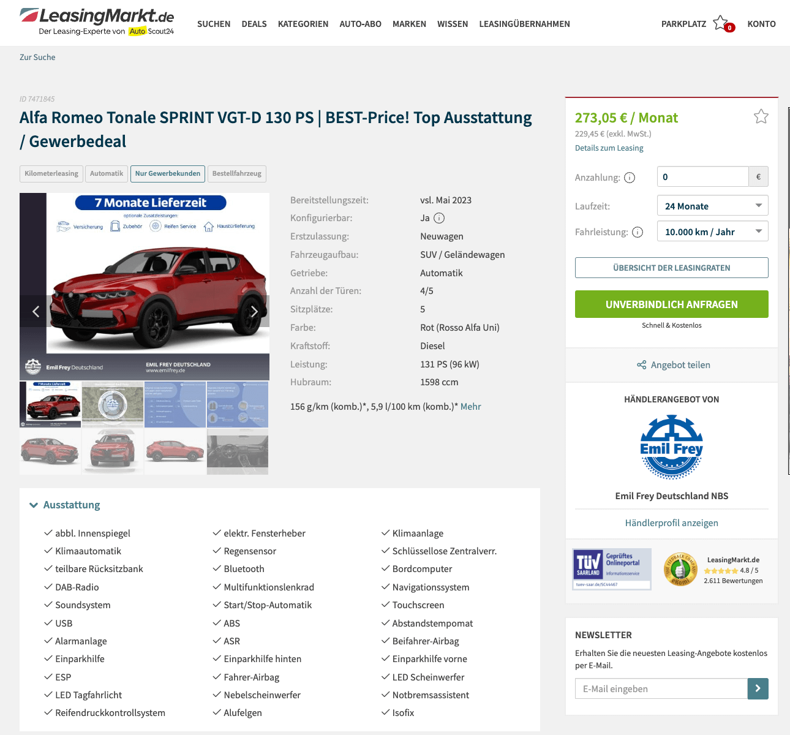Open the Händlerprofil anzeigen link

671,523
